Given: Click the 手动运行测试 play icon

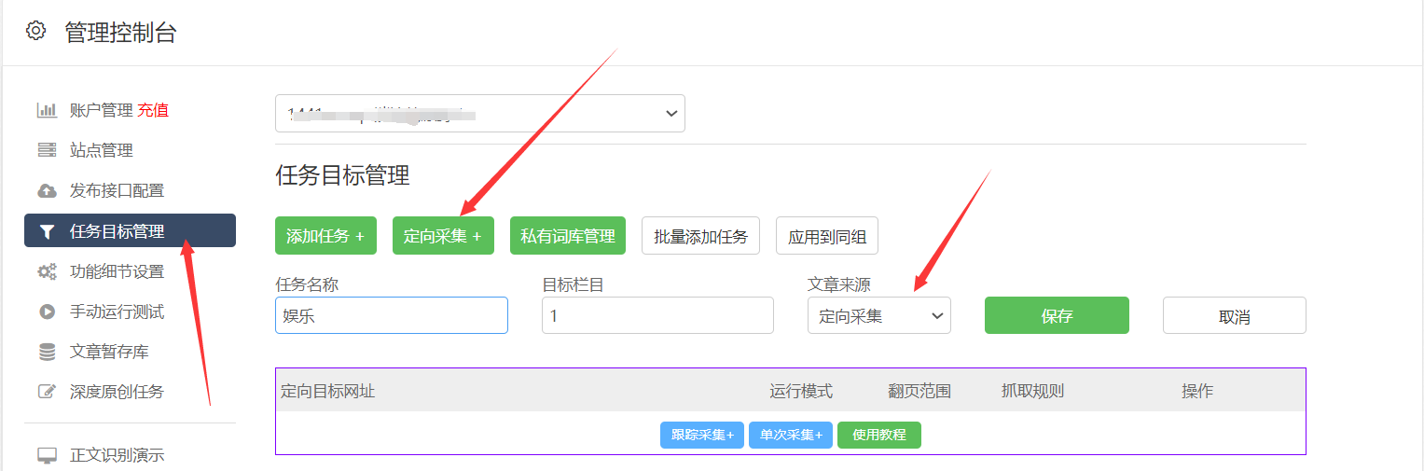Looking at the screenshot, I should tap(47, 312).
